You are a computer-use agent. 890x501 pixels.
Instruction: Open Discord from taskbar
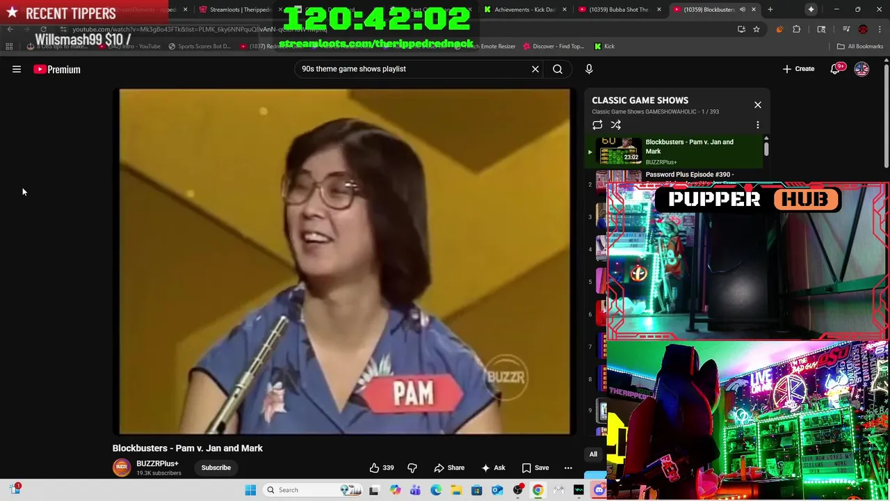[x=599, y=490]
